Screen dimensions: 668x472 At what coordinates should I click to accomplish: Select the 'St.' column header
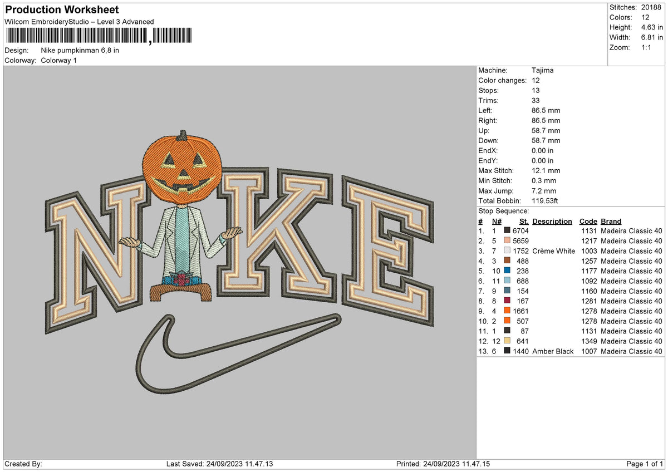click(524, 221)
